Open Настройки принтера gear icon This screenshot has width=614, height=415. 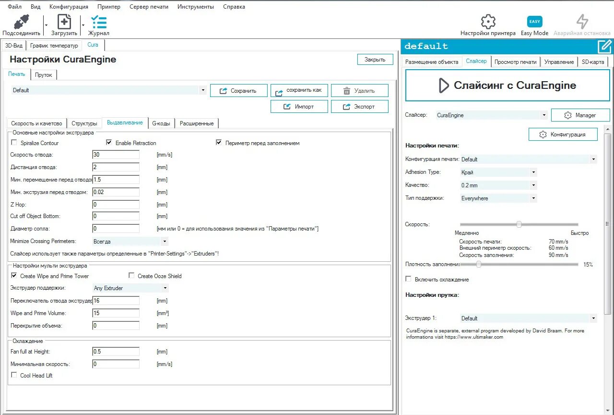pos(488,22)
